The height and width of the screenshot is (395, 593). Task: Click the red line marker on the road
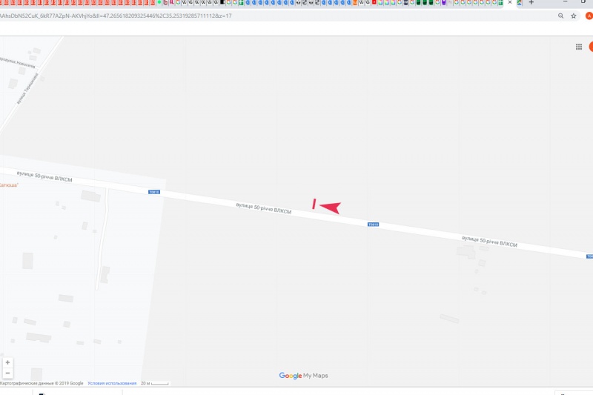point(314,204)
